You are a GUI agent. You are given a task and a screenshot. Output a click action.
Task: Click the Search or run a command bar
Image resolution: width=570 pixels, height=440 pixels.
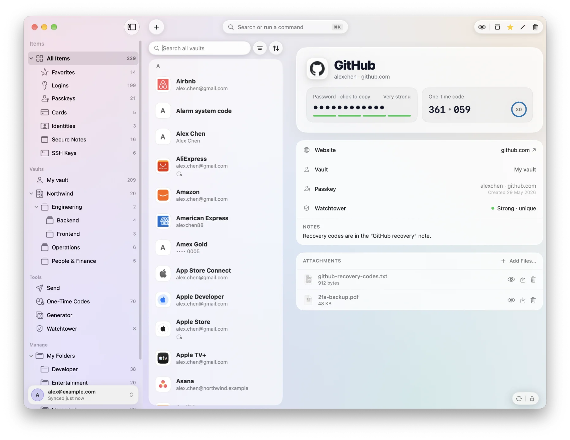[x=285, y=27]
